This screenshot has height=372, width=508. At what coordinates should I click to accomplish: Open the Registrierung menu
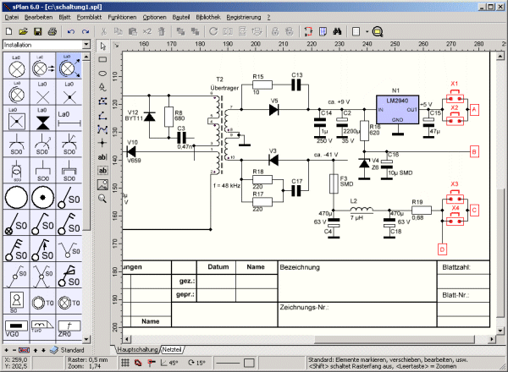pyautogui.click(x=244, y=18)
